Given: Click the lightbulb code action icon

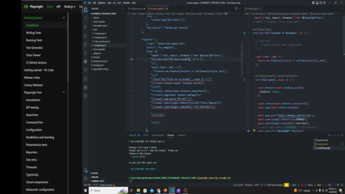Looking at the screenshot, I should click(x=254, y=130).
